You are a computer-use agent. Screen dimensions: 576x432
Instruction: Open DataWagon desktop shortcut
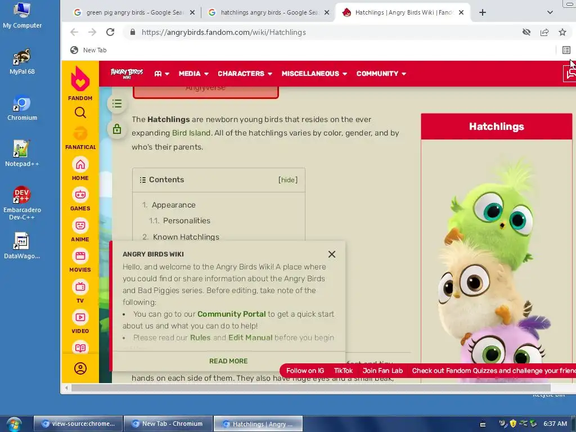pos(22,245)
